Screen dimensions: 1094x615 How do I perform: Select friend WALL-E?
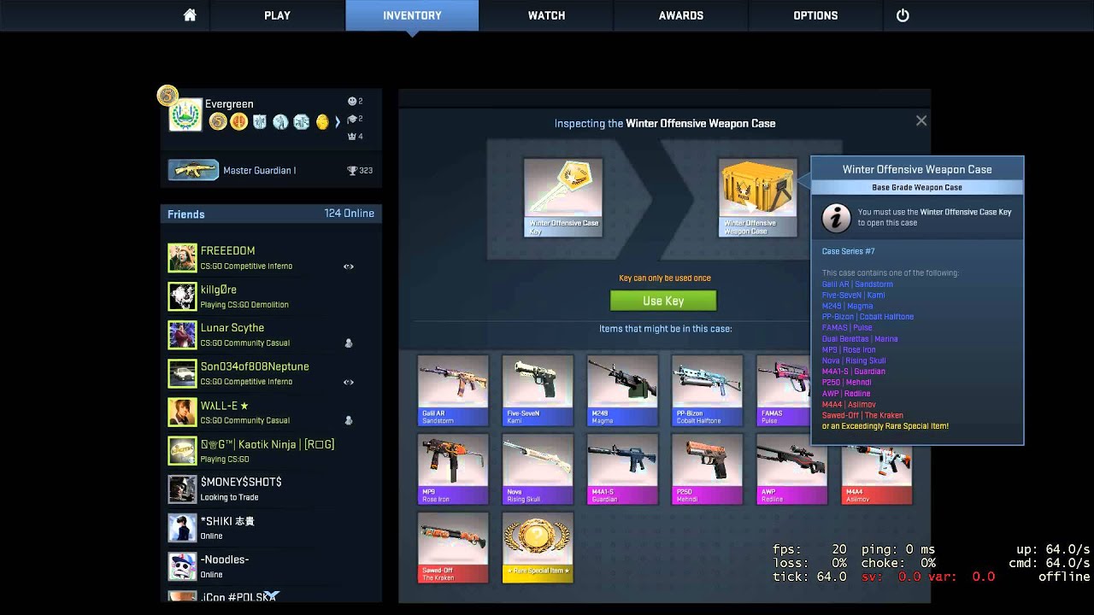pos(271,412)
